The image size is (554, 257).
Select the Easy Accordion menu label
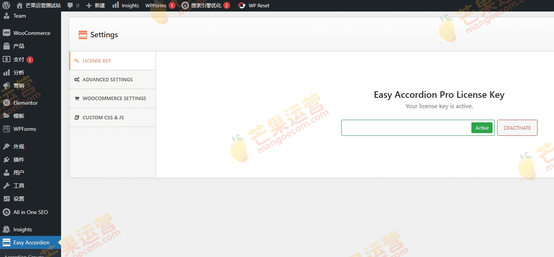click(32, 242)
